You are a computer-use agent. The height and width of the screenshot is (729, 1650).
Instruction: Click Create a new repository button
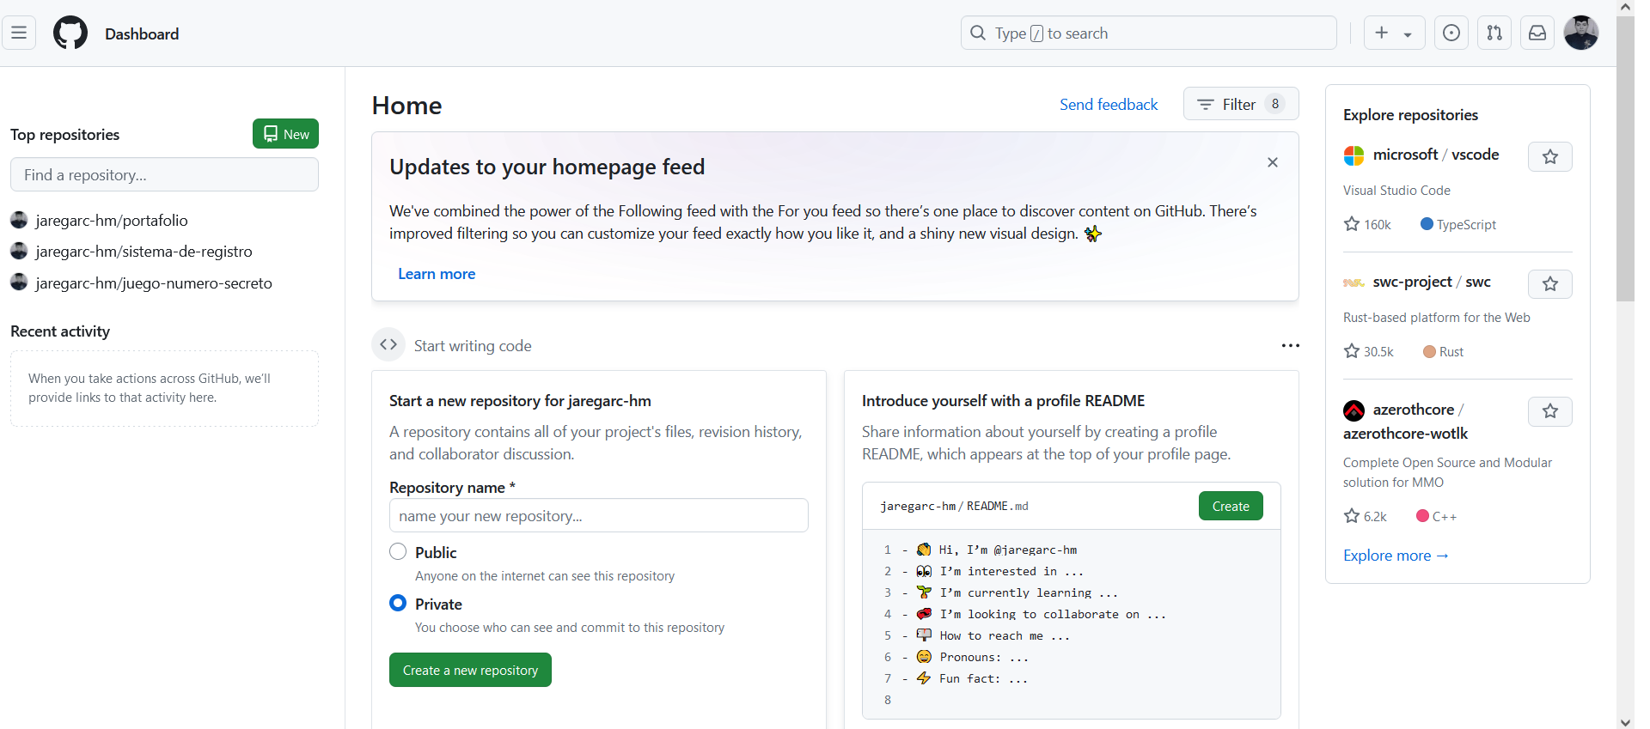click(x=470, y=670)
